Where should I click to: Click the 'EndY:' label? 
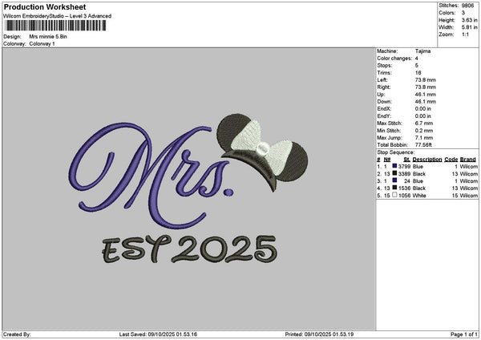[384, 116]
